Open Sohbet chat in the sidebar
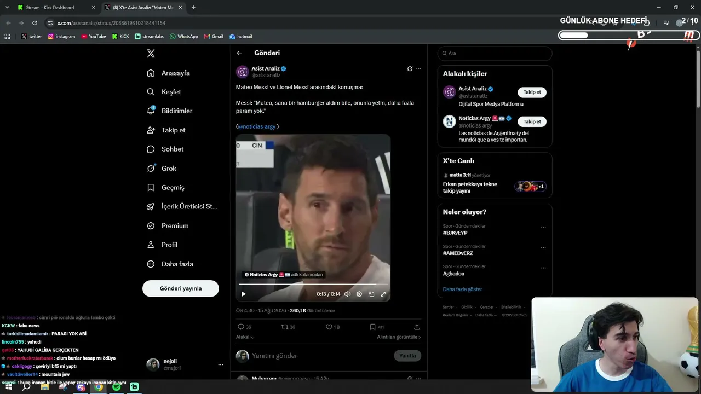The width and height of the screenshot is (701, 394). (x=165, y=149)
